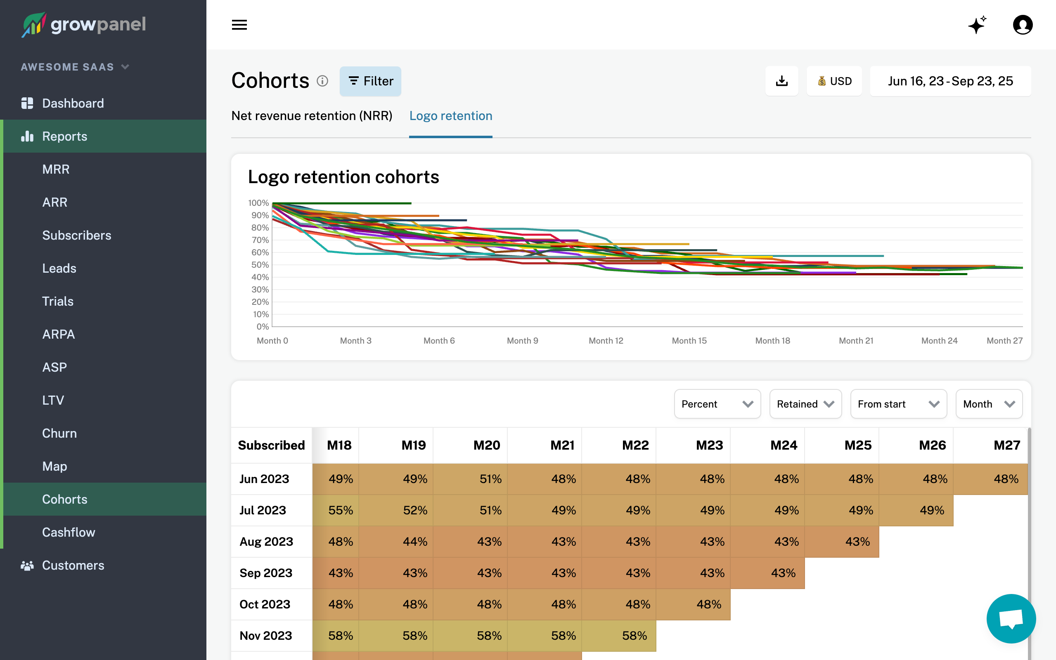Open the hamburger navigation menu
The height and width of the screenshot is (660, 1056).
click(239, 25)
